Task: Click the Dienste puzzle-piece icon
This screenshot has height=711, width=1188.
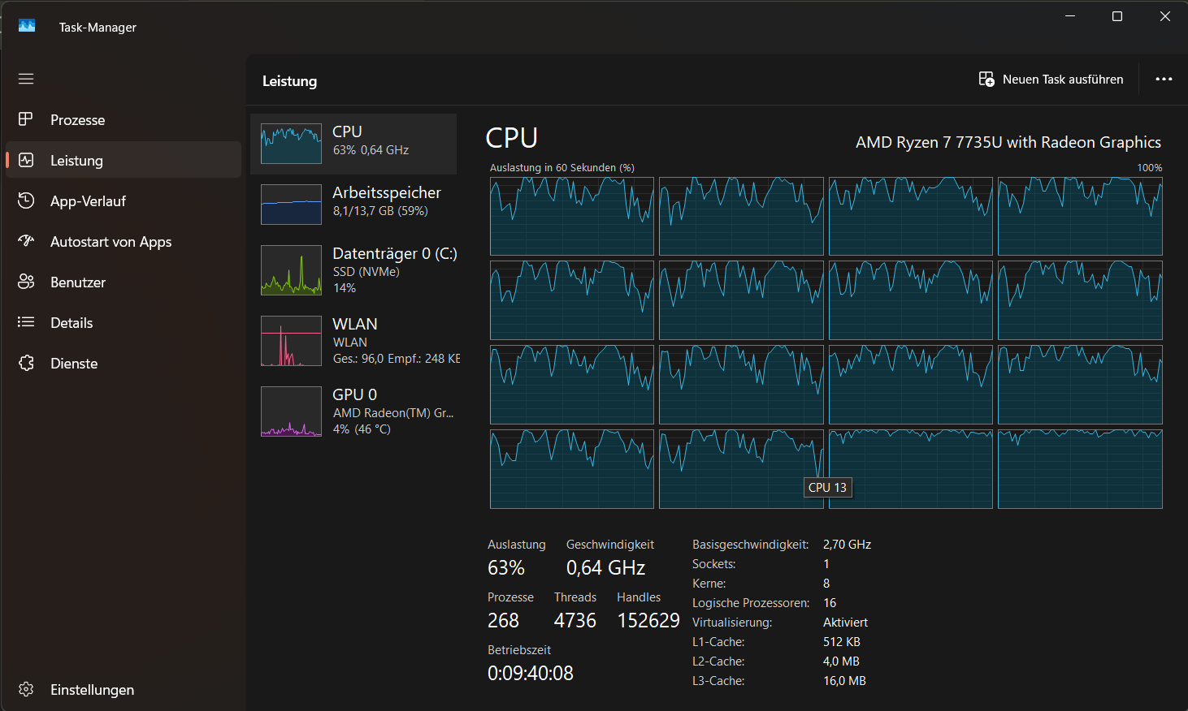Action: tap(26, 363)
